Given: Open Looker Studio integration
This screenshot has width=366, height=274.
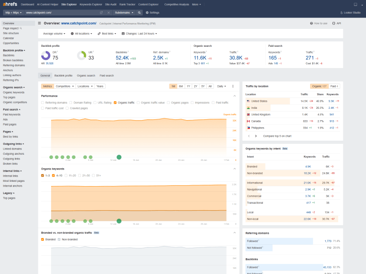Looking at the screenshot, I should [x=350, y=13].
